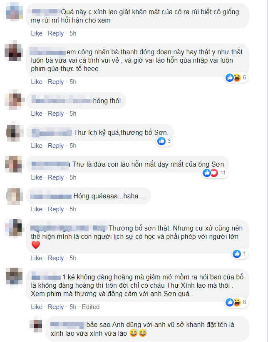This screenshot has height=342, width=268.
Task: Like the 'Quả này c xính lao' comment
Action: tap(37, 33)
